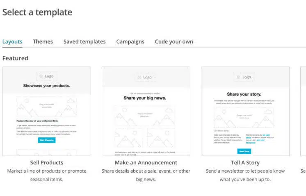Choose the Sell Products template thumbnail

click(46, 111)
